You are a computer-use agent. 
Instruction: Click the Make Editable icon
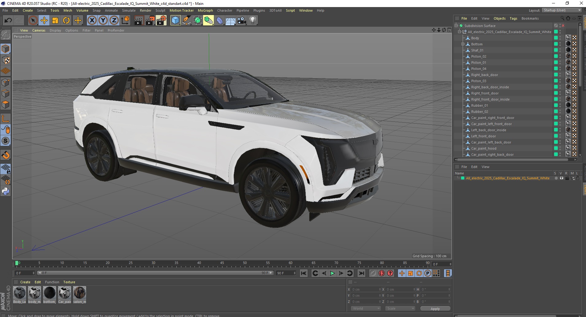pyautogui.click(x=6, y=35)
